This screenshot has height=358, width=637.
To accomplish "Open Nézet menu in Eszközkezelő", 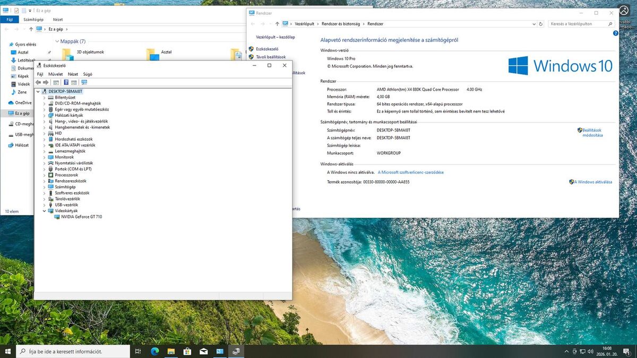I will coord(73,74).
